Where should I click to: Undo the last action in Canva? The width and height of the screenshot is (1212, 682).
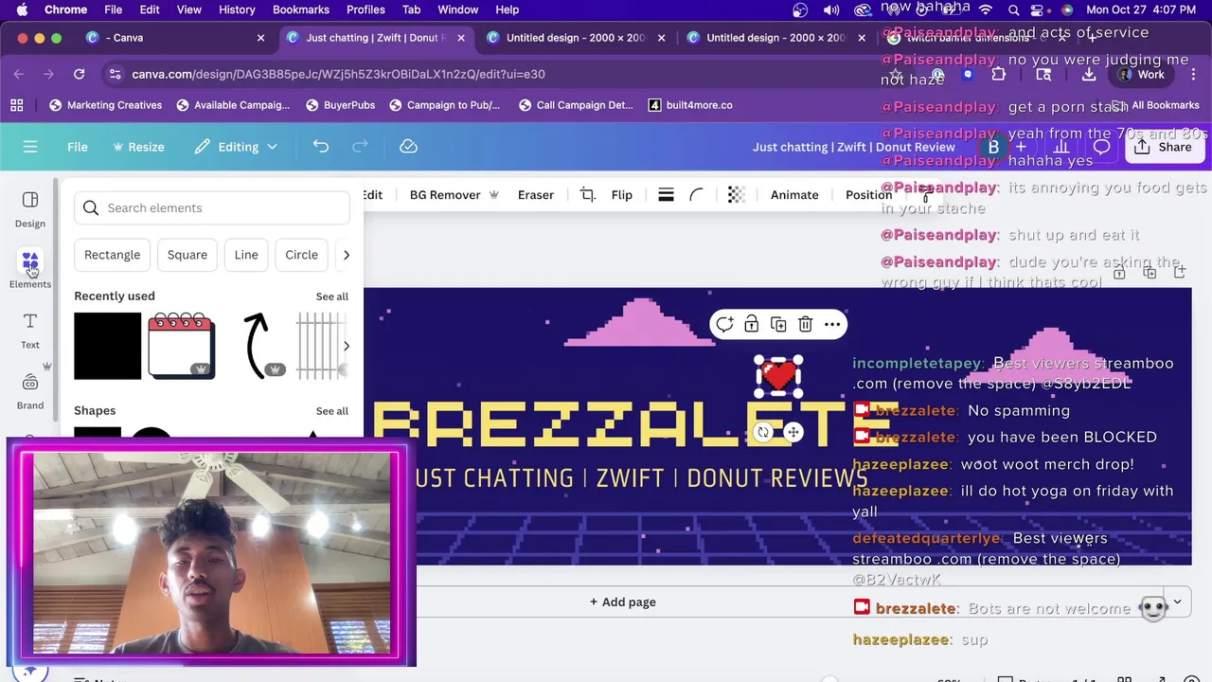click(321, 147)
